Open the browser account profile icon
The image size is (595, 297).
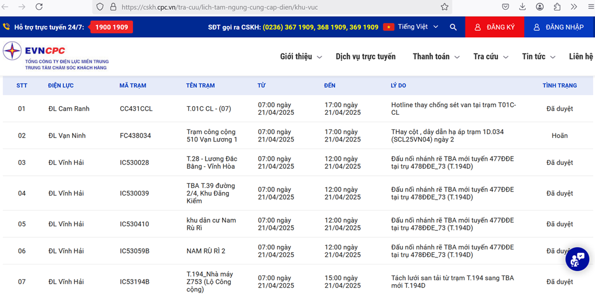click(540, 7)
